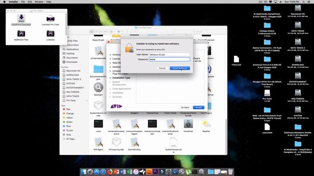The height and width of the screenshot is (176, 314).
Task: Select the THm3.al2 file on the desktop
Action: pyautogui.click(x=236, y=59)
